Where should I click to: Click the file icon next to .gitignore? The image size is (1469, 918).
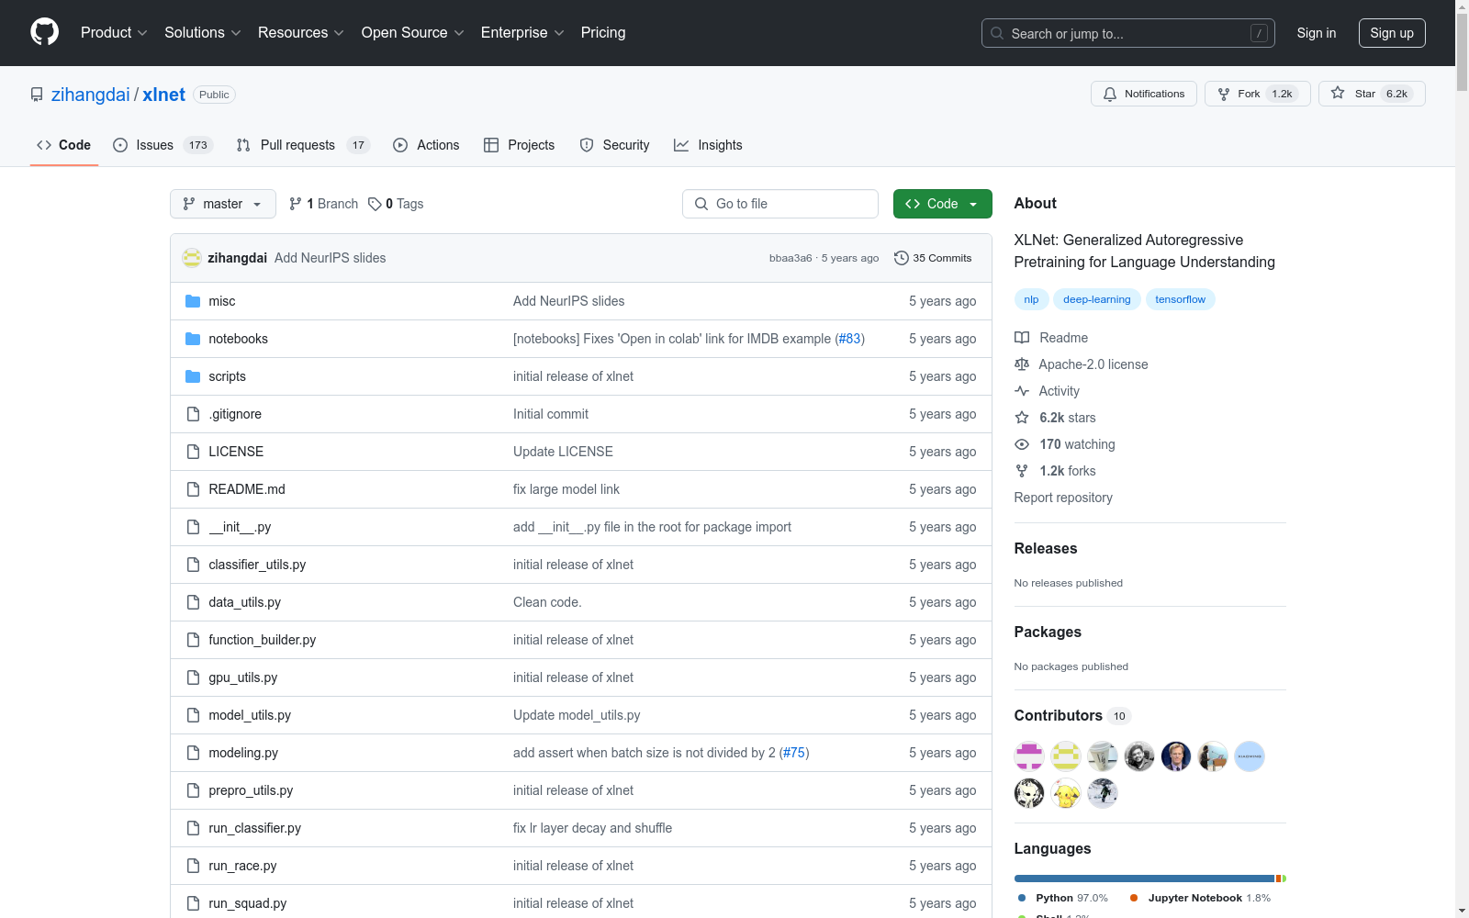[193, 414]
